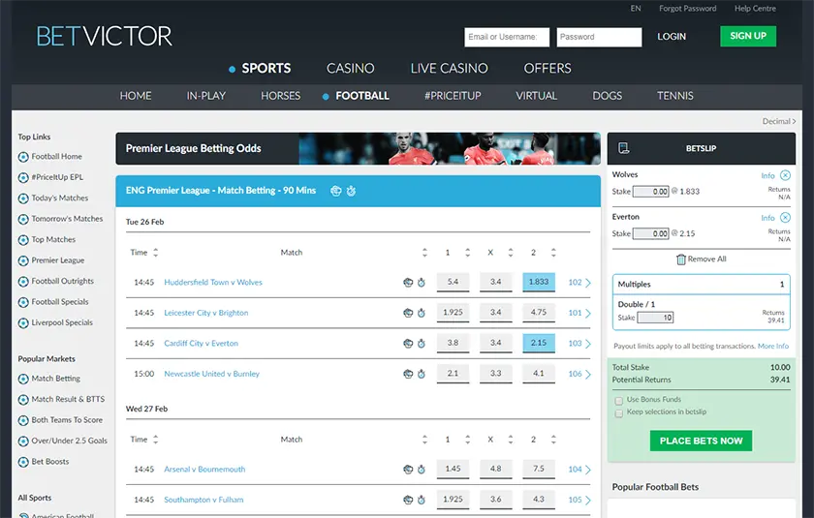Open the More Info payout limits link

773,347
